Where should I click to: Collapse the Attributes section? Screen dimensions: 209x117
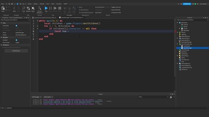1,45
